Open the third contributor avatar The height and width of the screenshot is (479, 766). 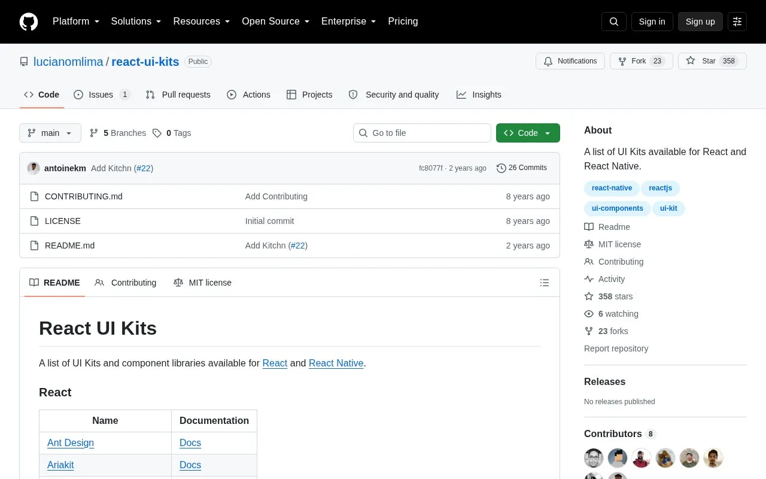tap(642, 458)
